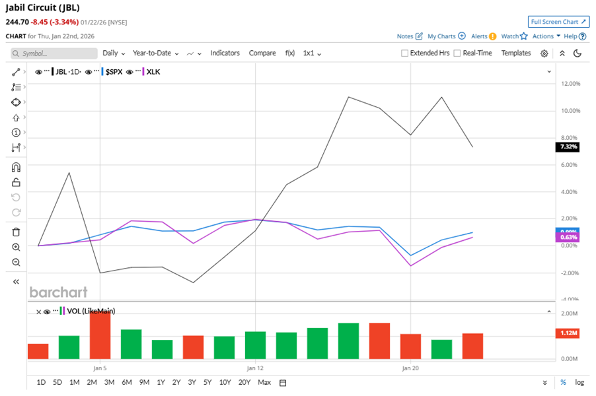Screen dimensions: 596x396
Task: Toggle the magnet snap mode
Action: click(16, 168)
